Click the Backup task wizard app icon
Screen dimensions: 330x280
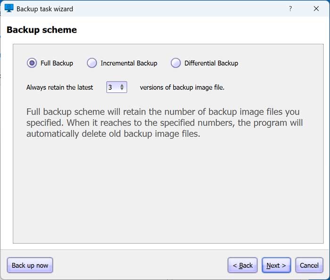[9, 8]
